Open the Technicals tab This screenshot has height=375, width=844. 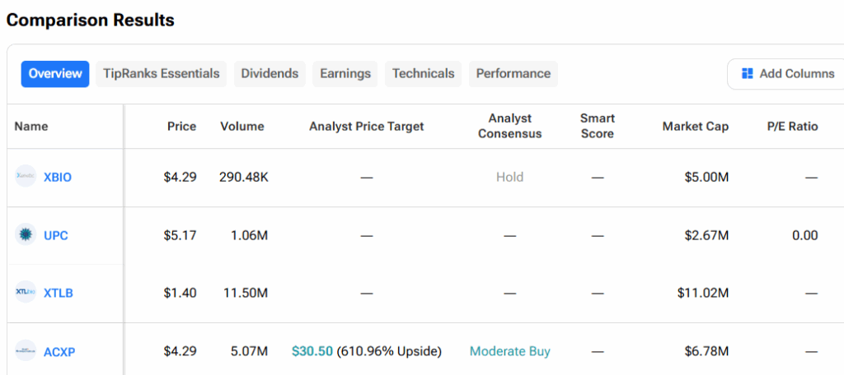click(x=423, y=74)
